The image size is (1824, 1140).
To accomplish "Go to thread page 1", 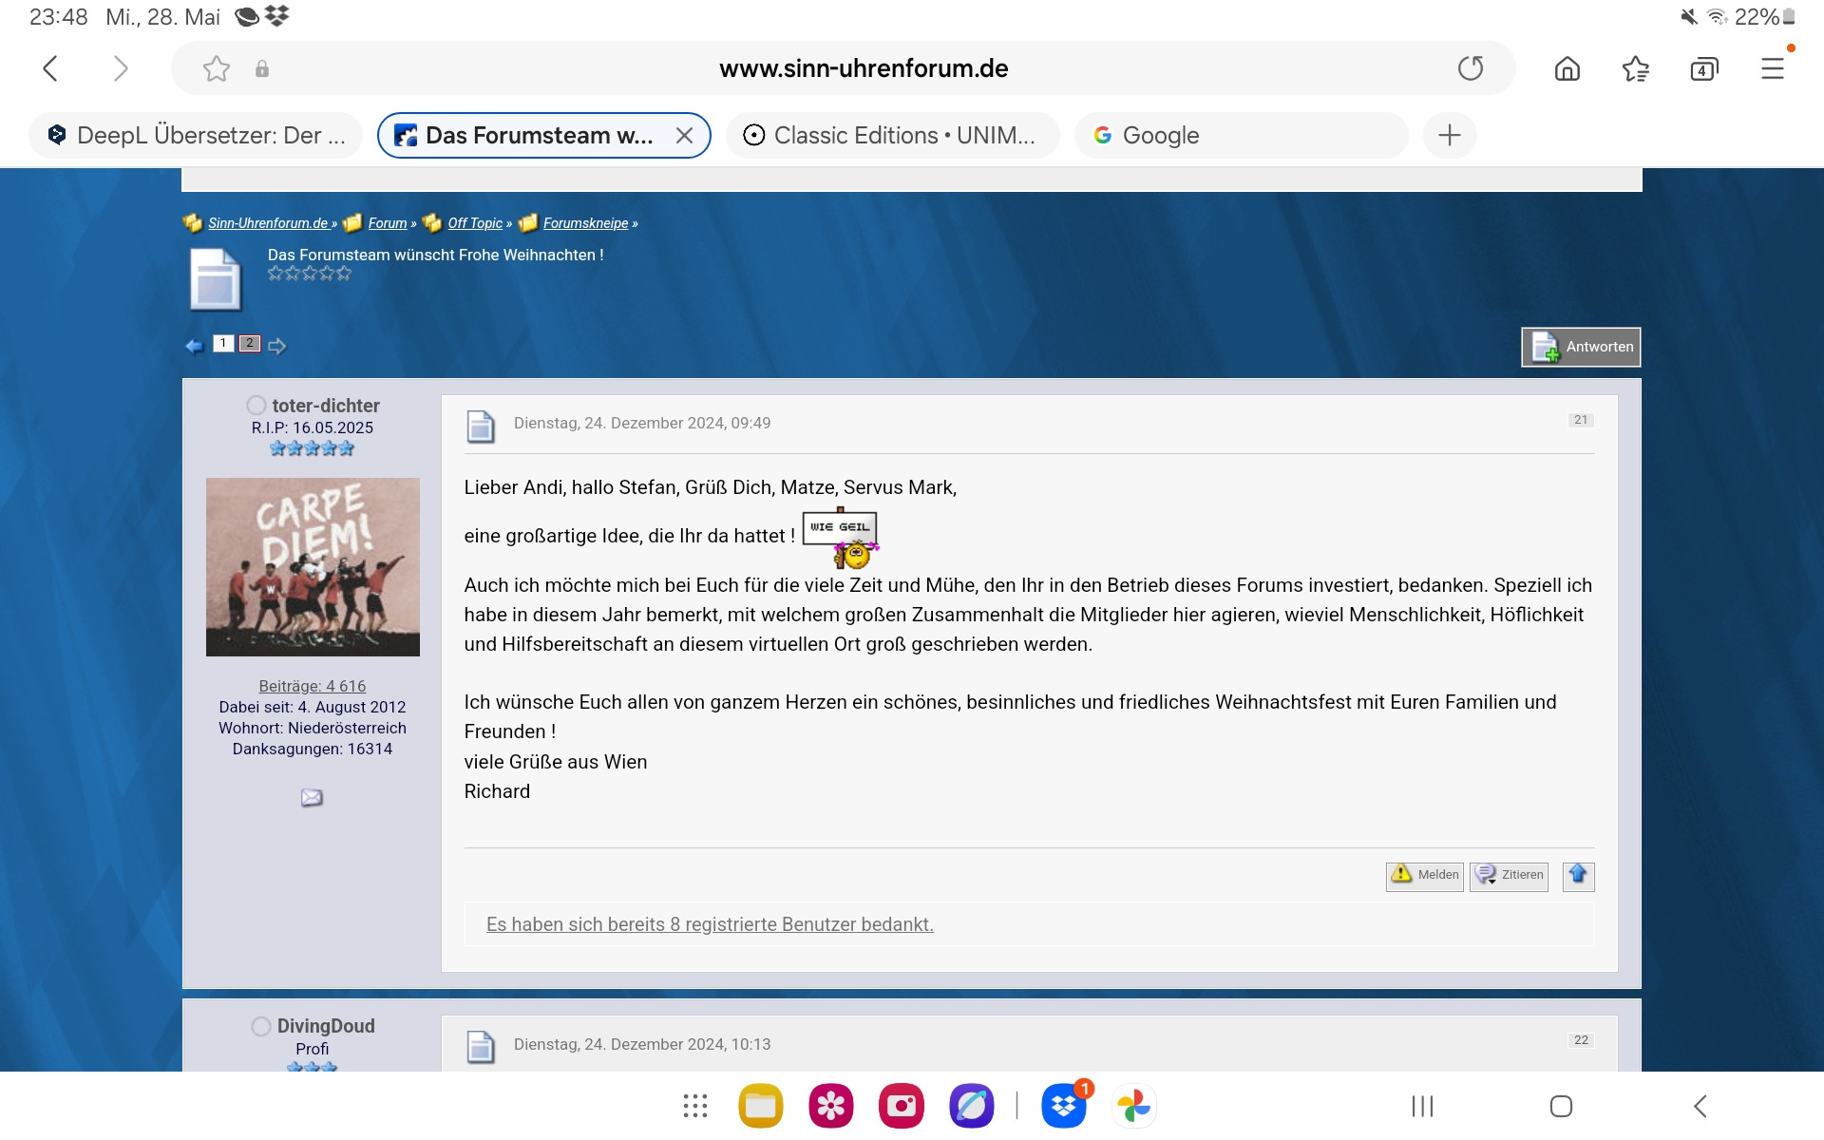I will point(223,344).
